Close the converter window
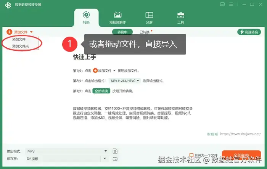The width and height of the screenshot is (267, 169). (x=261, y=5)
